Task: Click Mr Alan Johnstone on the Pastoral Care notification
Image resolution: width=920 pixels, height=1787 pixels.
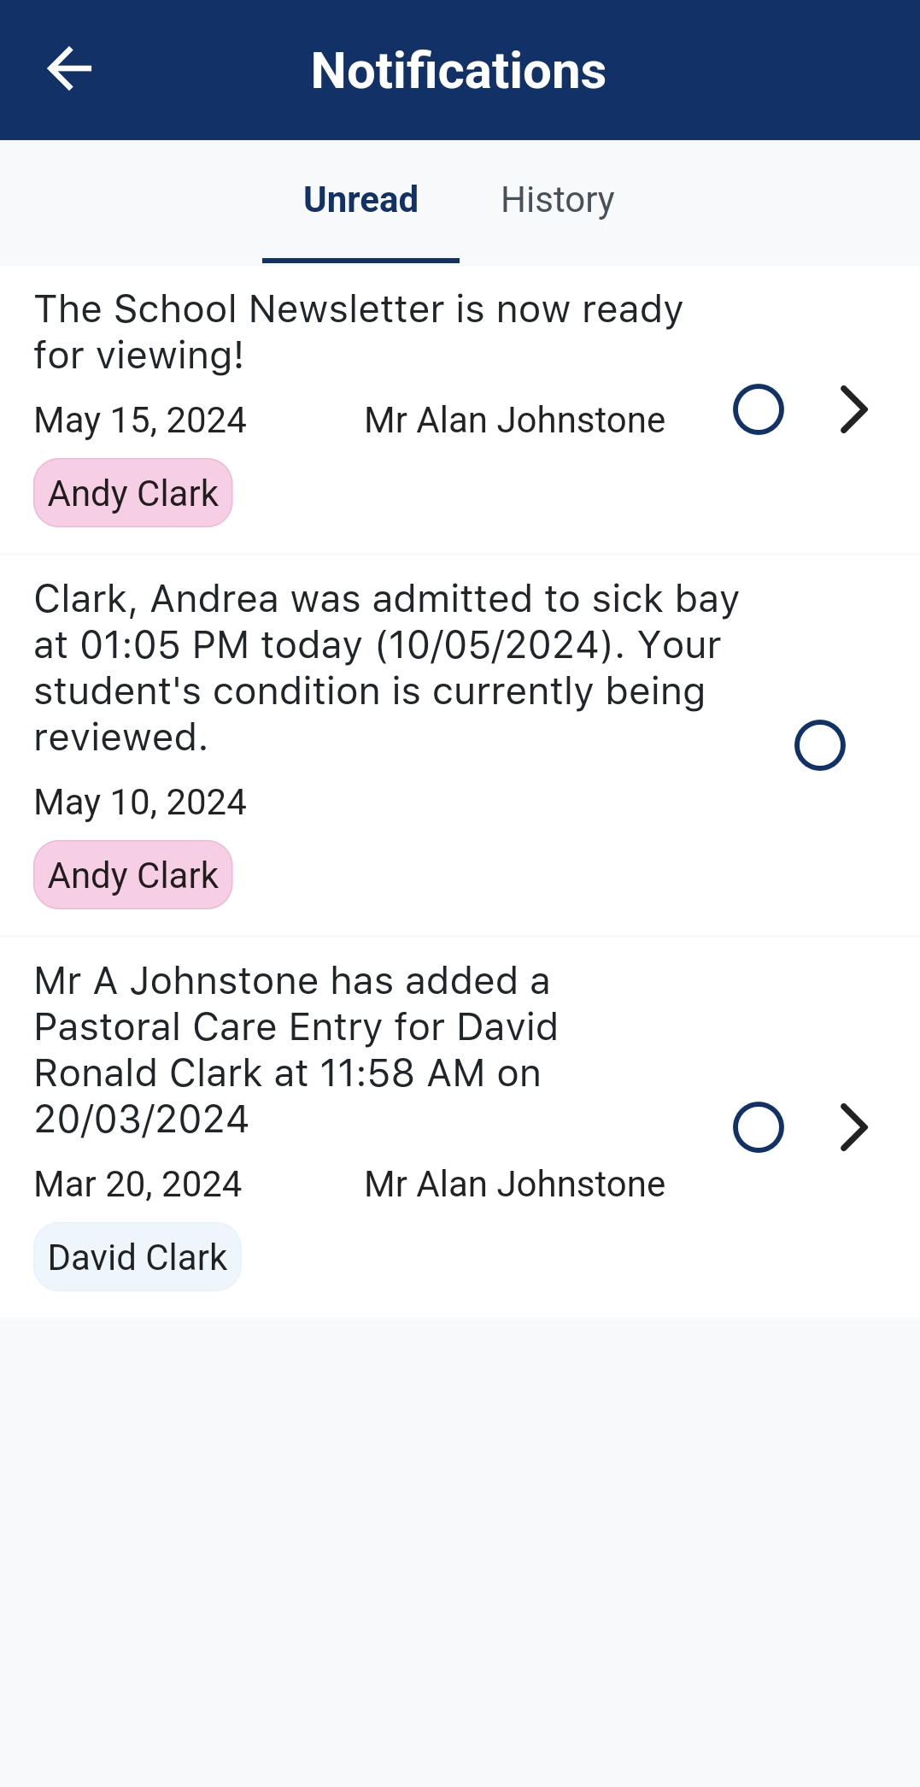Action: point(514,1184)
